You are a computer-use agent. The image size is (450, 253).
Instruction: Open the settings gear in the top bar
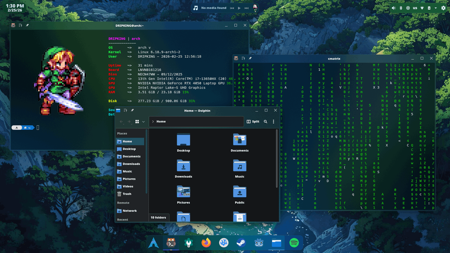[x=444, y=8]
